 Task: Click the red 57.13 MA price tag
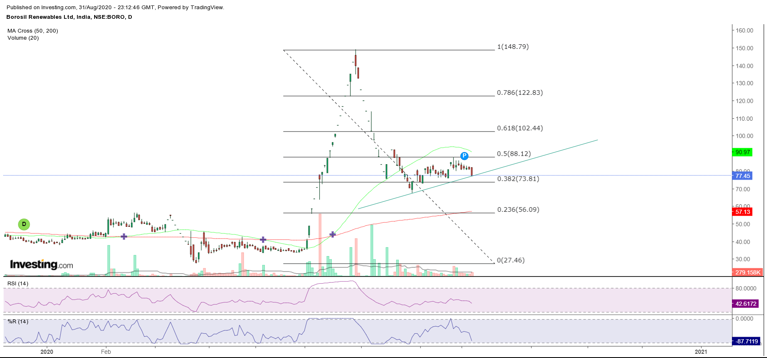(742, 212)
